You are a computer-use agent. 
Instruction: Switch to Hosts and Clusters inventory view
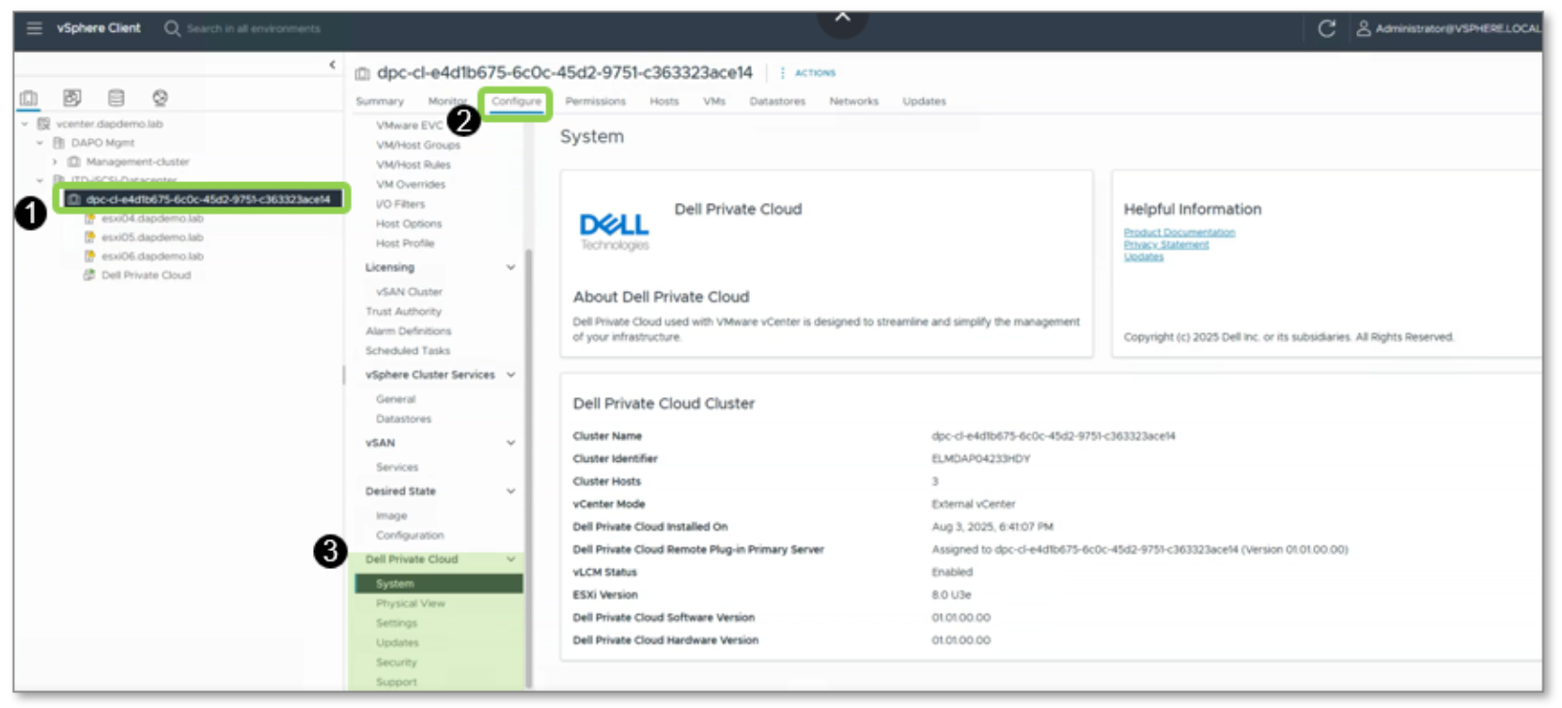point(29,98)
